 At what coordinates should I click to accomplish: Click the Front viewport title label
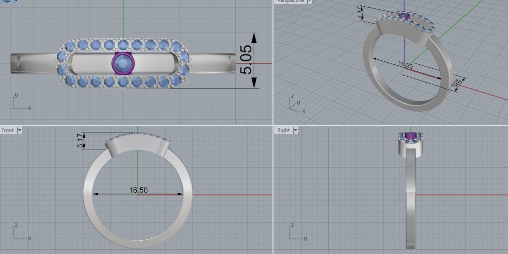(8, 130)
